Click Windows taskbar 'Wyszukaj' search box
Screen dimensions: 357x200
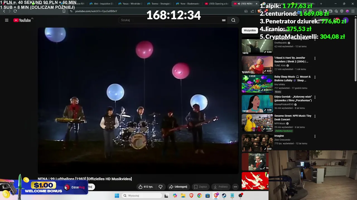(142, 196)
